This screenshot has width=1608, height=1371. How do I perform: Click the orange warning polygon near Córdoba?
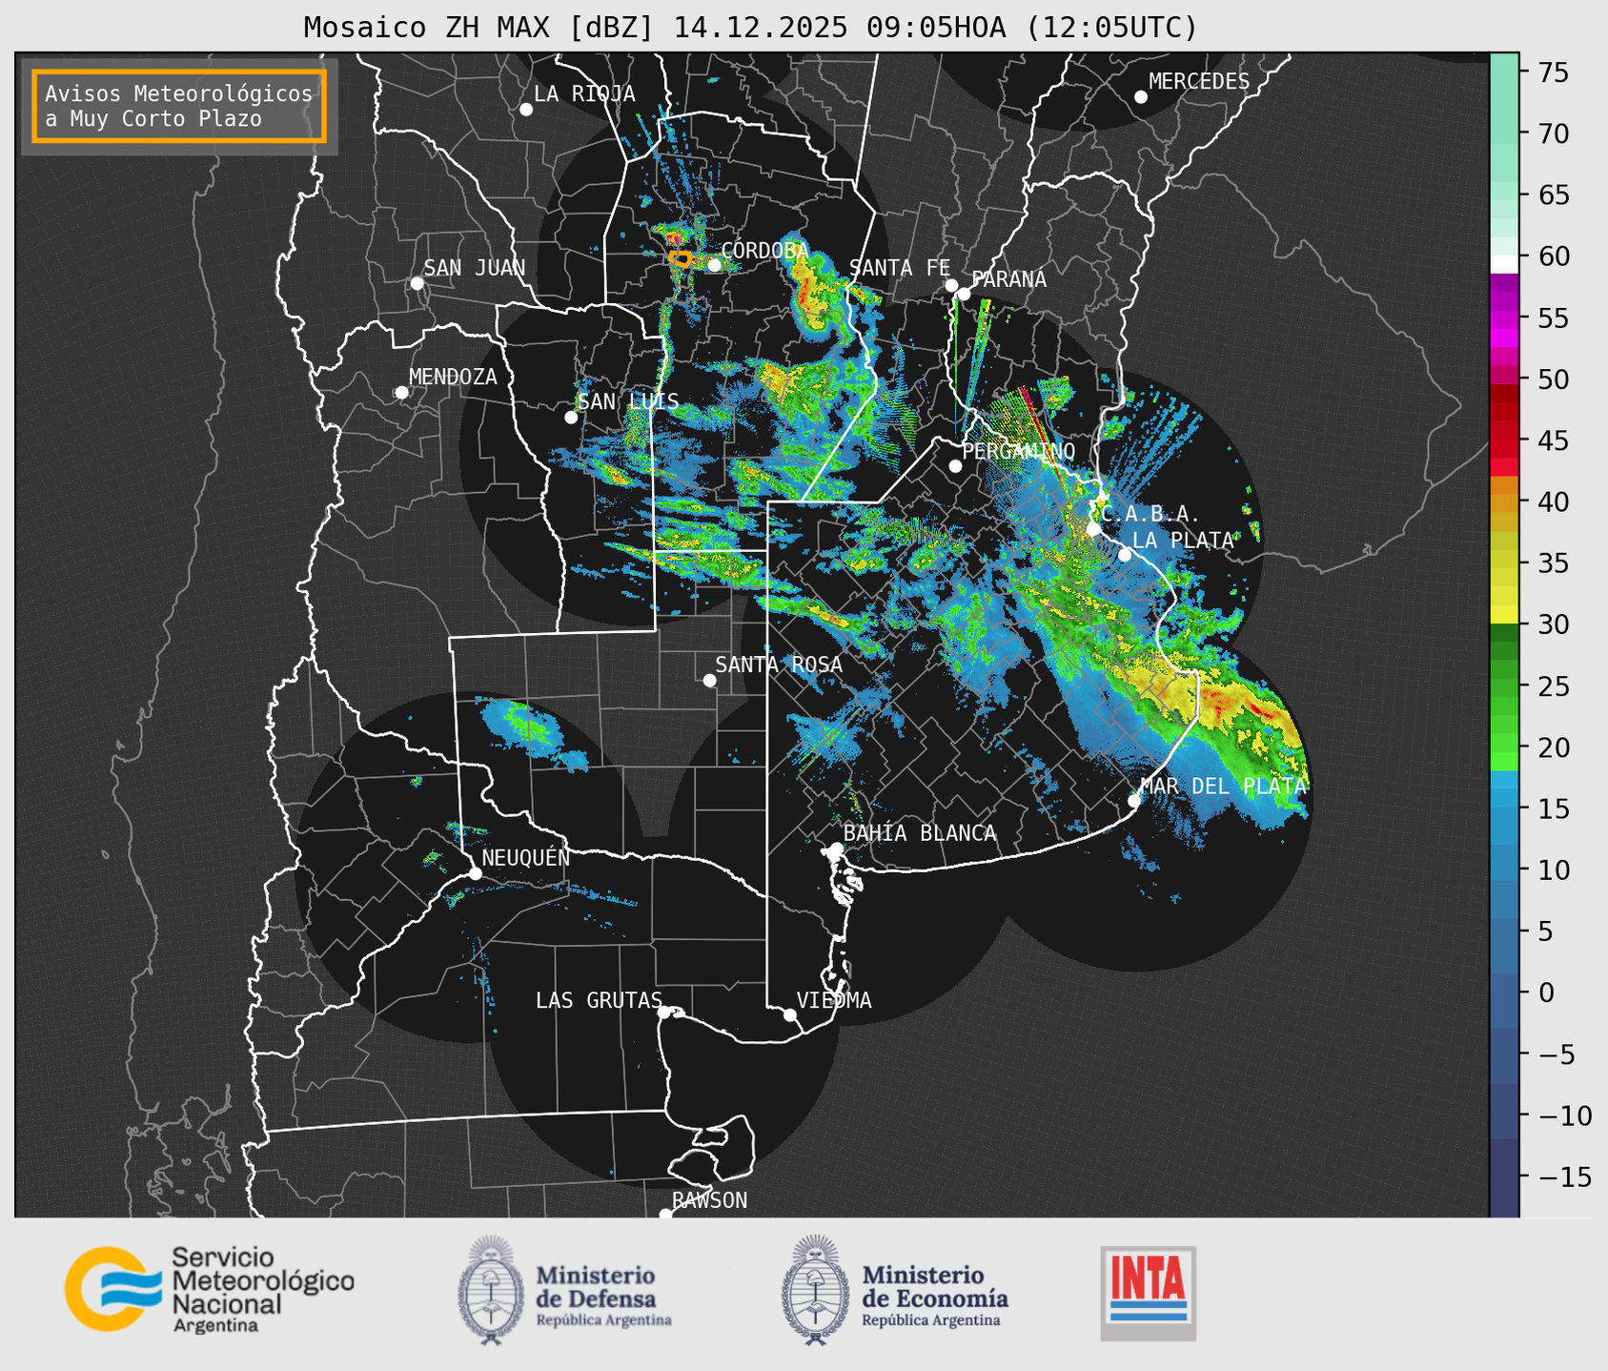click(x=680, y=258)
